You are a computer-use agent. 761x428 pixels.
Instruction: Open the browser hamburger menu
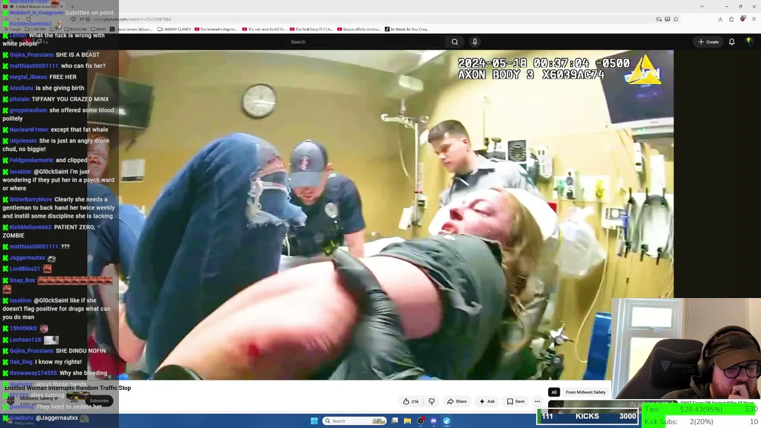[x=753, y=19]
